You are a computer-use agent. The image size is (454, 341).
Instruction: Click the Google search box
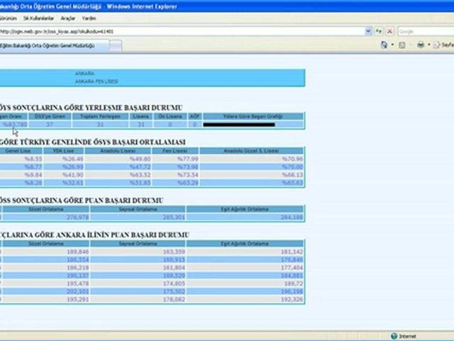point(426,31)
